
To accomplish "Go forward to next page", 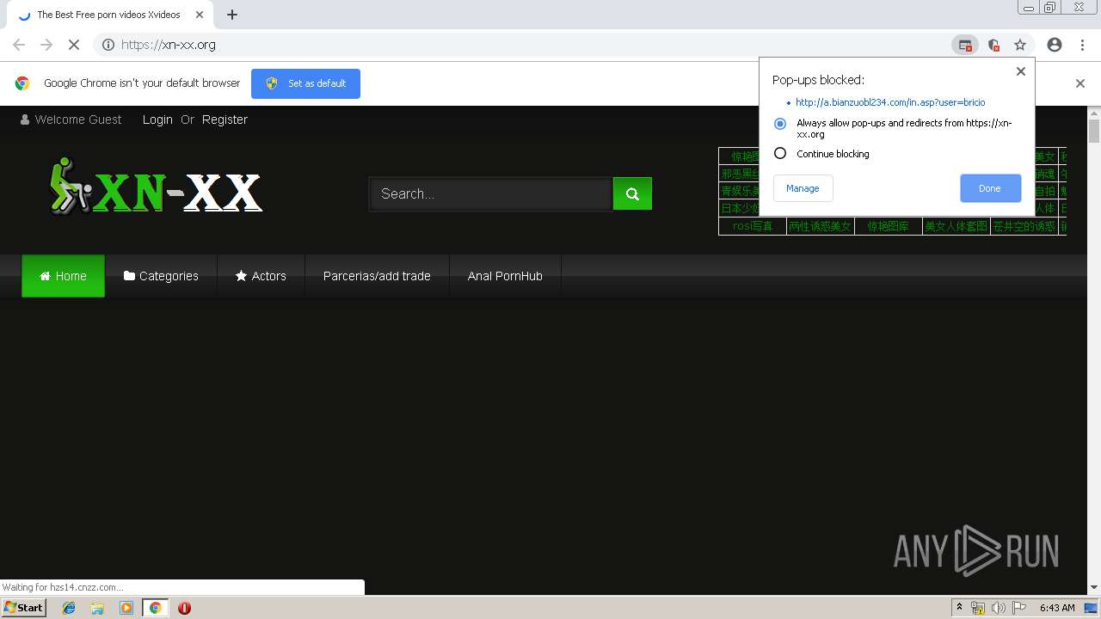I will pyautogui.click(x=46, y=45).
